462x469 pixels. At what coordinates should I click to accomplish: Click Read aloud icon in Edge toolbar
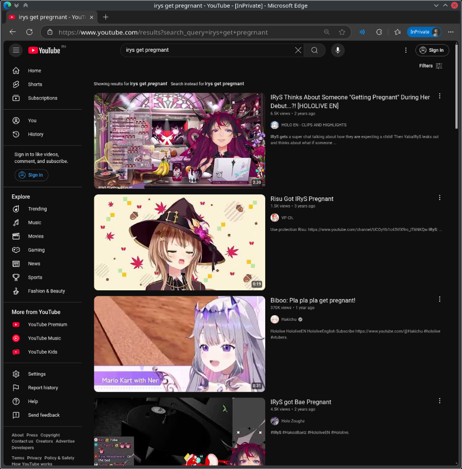[362, 32]
